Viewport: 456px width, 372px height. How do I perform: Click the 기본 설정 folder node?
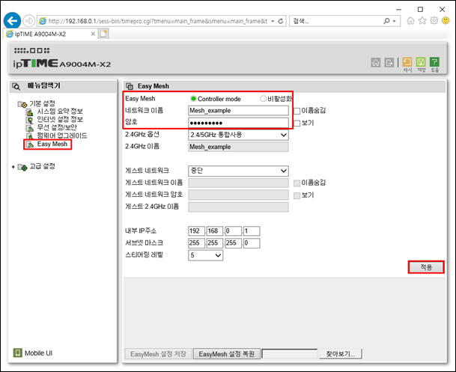coord(42,103)
